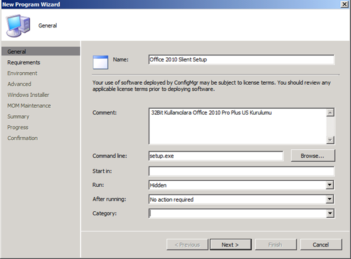Focus the Command line input field
351x259 pixels.
point(216,156)
